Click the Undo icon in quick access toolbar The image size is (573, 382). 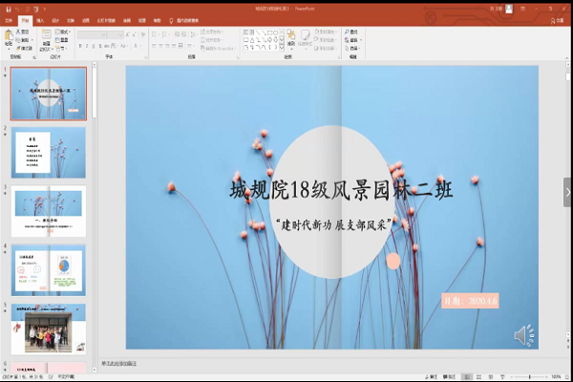[16, 9]
